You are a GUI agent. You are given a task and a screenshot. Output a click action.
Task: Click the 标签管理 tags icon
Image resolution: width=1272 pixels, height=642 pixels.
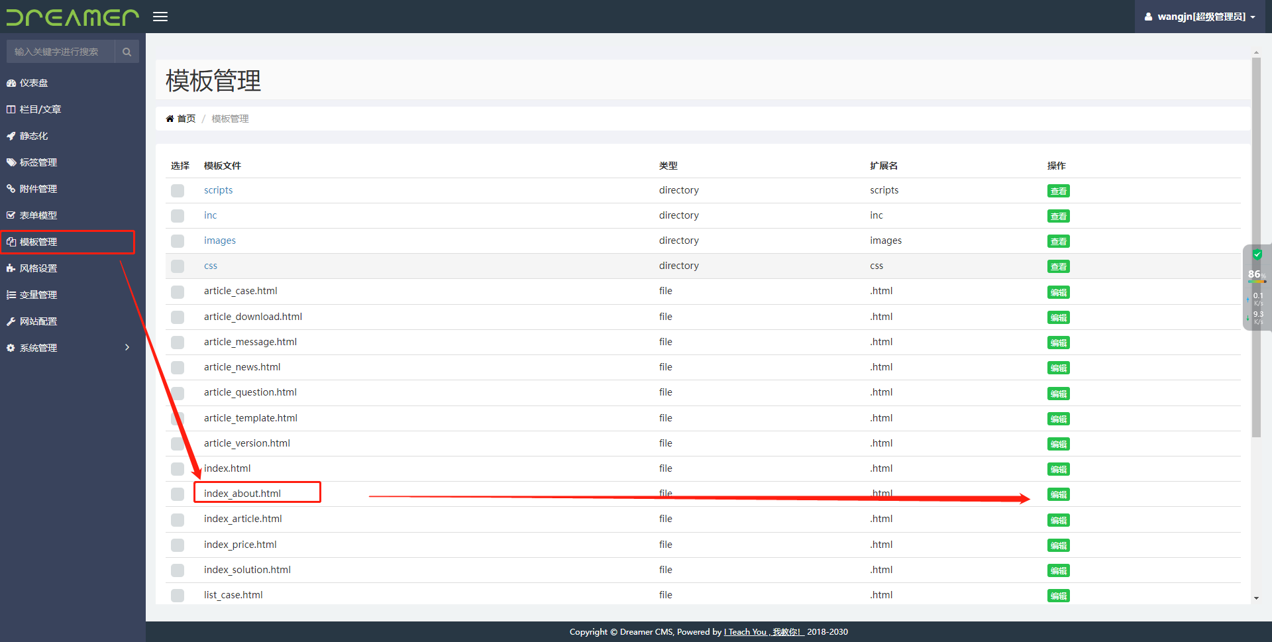coord(11,162)
